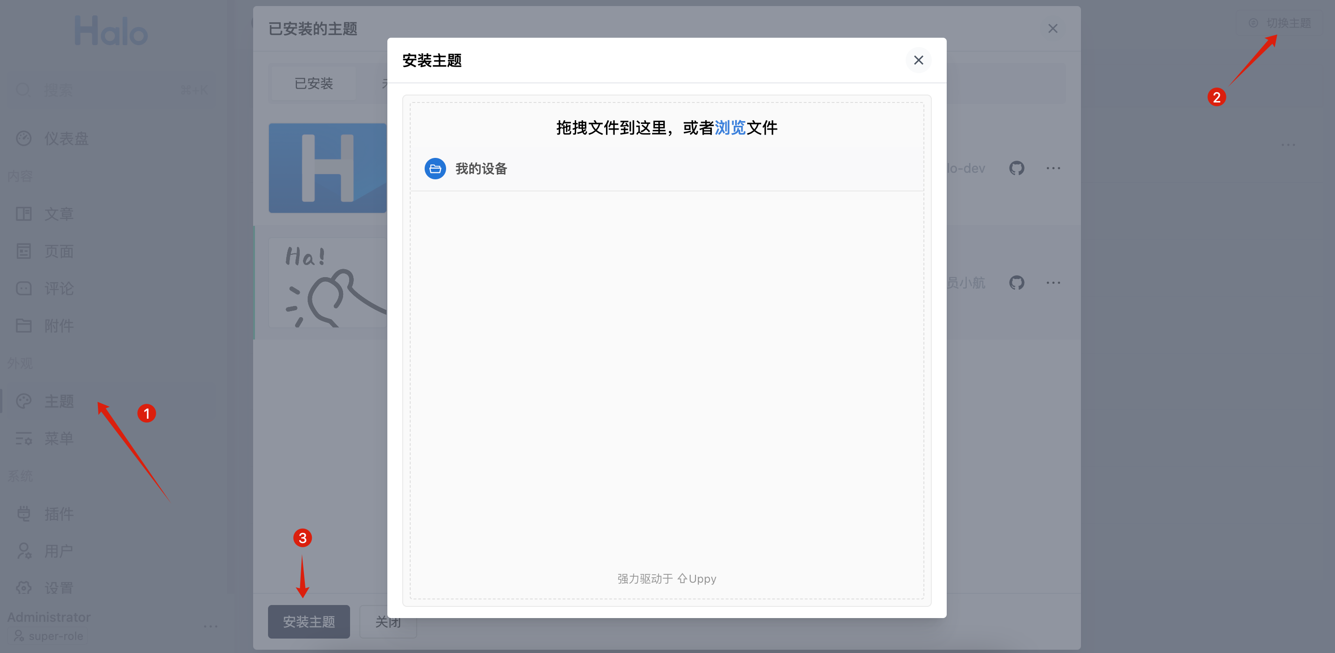Expand more options for first theme
Viewport: 1335px width, 653px height.
pos(1053,168)
